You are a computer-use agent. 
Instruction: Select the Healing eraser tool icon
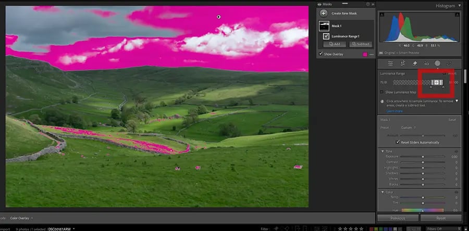click(x=415, y=63)
